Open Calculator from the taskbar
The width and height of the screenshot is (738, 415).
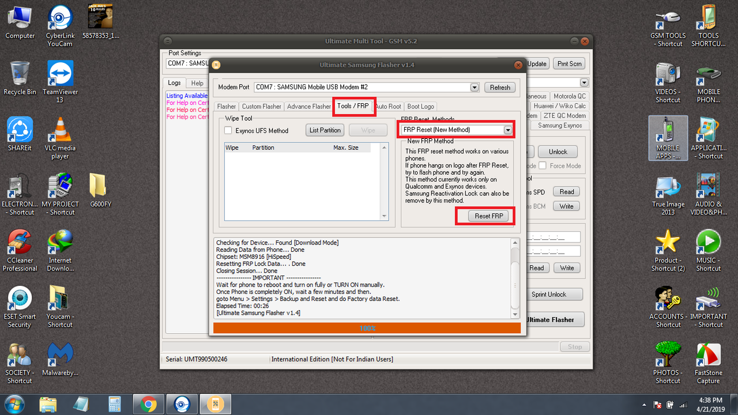114,404
